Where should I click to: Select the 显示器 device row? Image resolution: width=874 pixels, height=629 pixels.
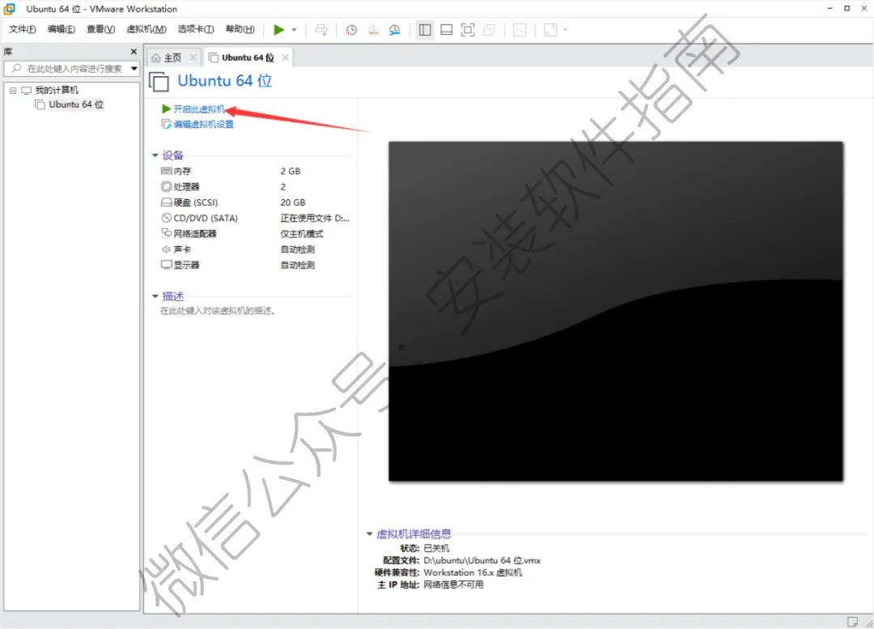coord(255,265)
